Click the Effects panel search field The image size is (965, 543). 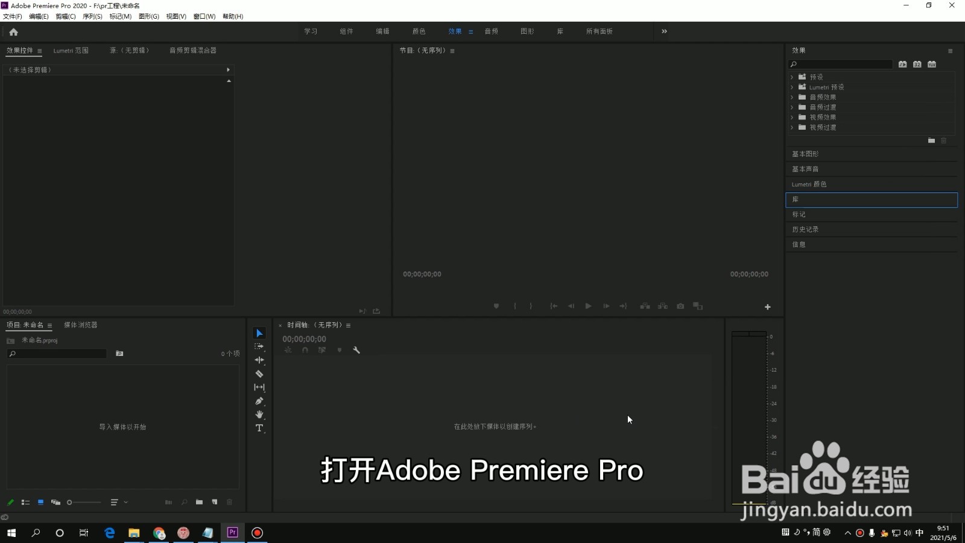[841, 65]
